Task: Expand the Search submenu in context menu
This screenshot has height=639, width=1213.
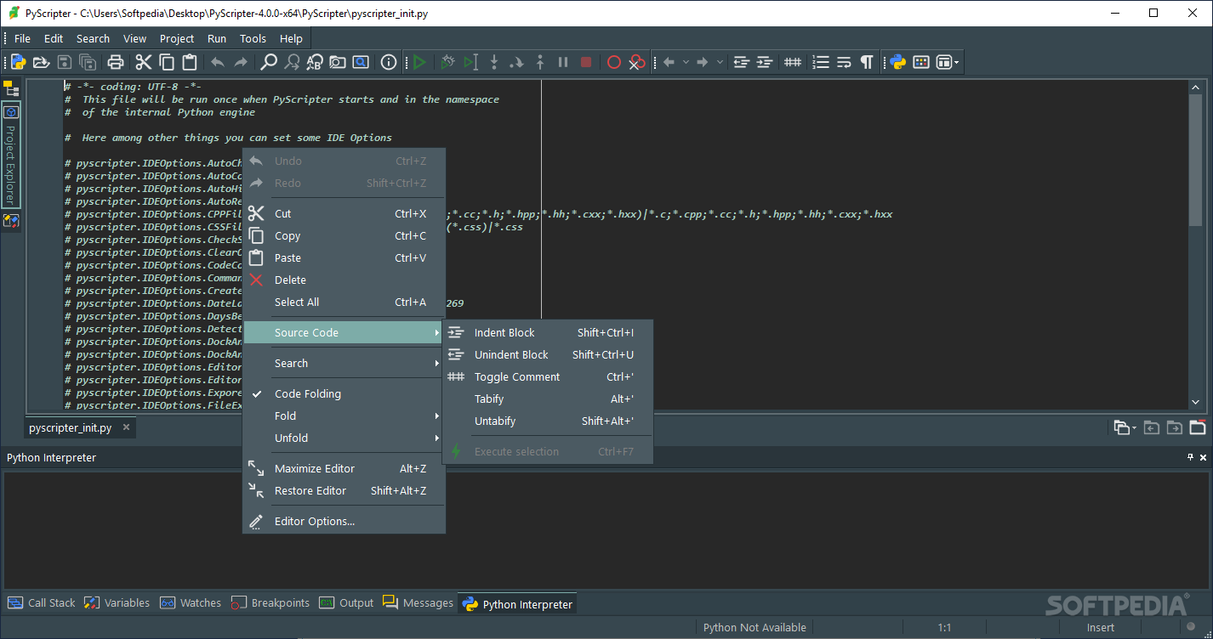Action: coord(344,363)
